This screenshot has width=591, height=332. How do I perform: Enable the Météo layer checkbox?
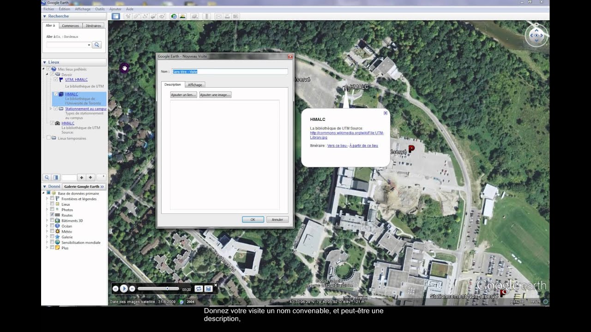coord(52,231)
